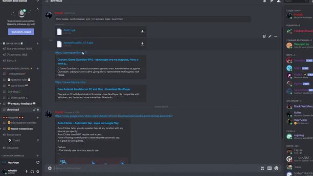Add a channel to FOREIGN CHANNELS category
The image size is (313, 176).
(x=38, y=155)
